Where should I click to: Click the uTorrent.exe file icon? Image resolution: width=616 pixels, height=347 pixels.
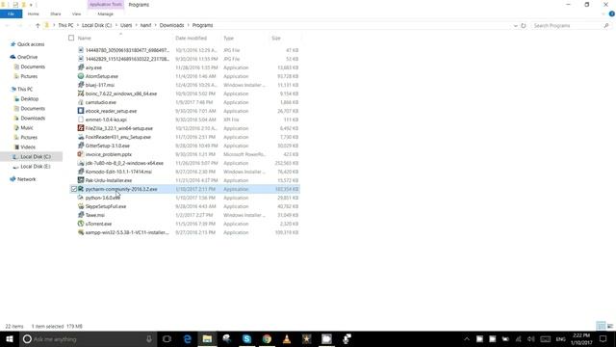[81, 224]
